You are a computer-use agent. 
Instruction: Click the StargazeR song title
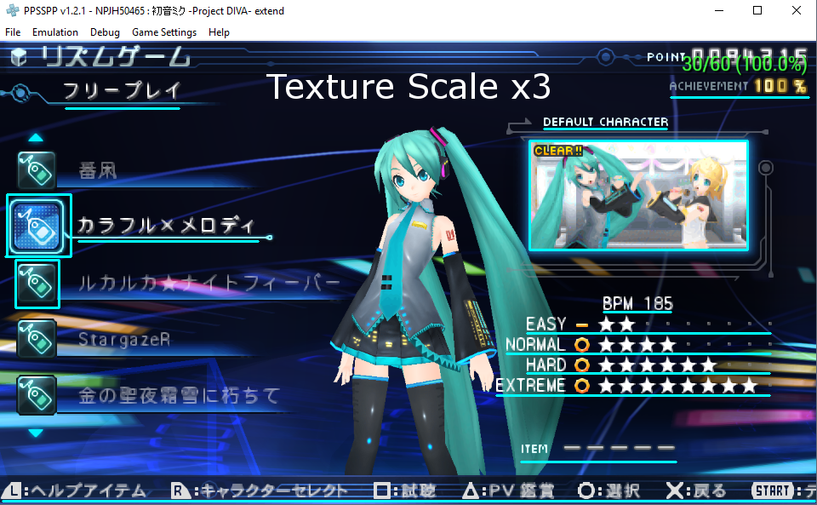tap(124, 340)
